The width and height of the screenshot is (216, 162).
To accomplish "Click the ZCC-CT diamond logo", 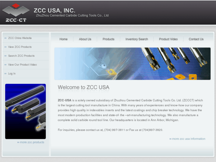I will pos(16,12).
